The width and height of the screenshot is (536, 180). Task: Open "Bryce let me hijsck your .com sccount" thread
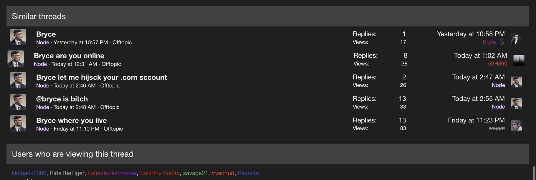point(101,77)
